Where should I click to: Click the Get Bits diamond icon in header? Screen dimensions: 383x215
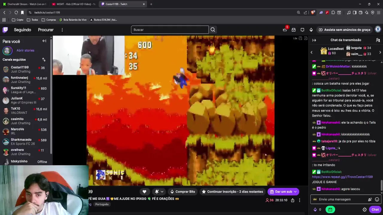pos(311,30)
